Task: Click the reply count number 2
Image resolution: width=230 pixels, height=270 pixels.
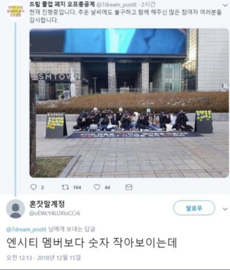Action: pos(43,188)
